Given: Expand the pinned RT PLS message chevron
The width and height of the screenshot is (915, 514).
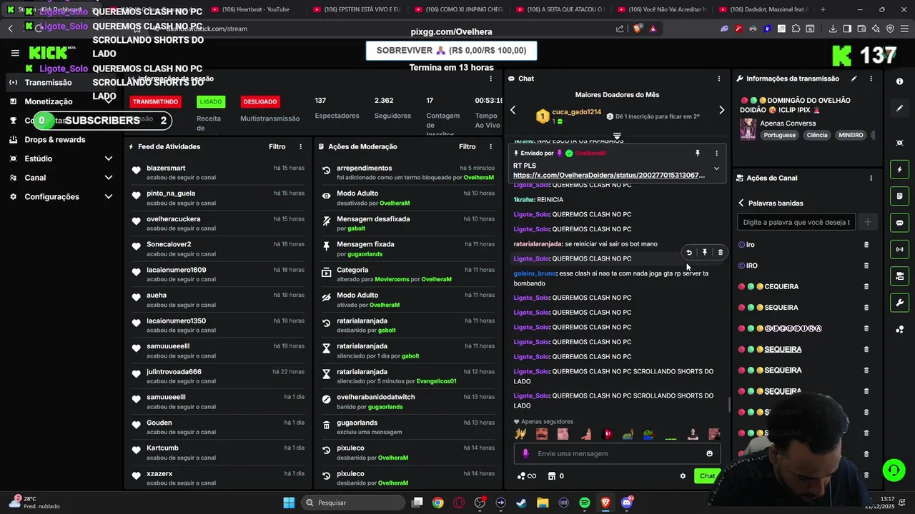Looking at the screenshot, I should point(716,168).
